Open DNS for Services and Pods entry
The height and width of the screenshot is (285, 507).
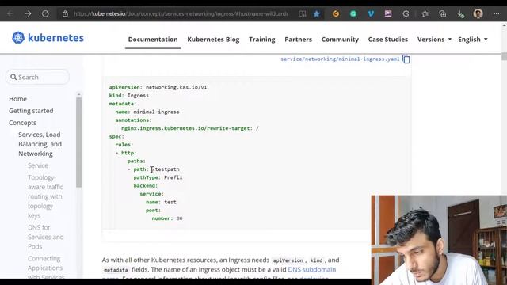pyautogui.click(x=46, y=237)
